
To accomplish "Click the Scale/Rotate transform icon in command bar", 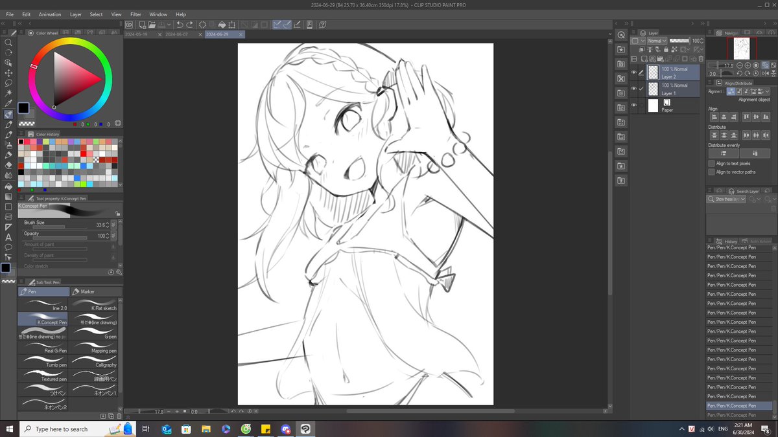I will (x=233, y=25).
